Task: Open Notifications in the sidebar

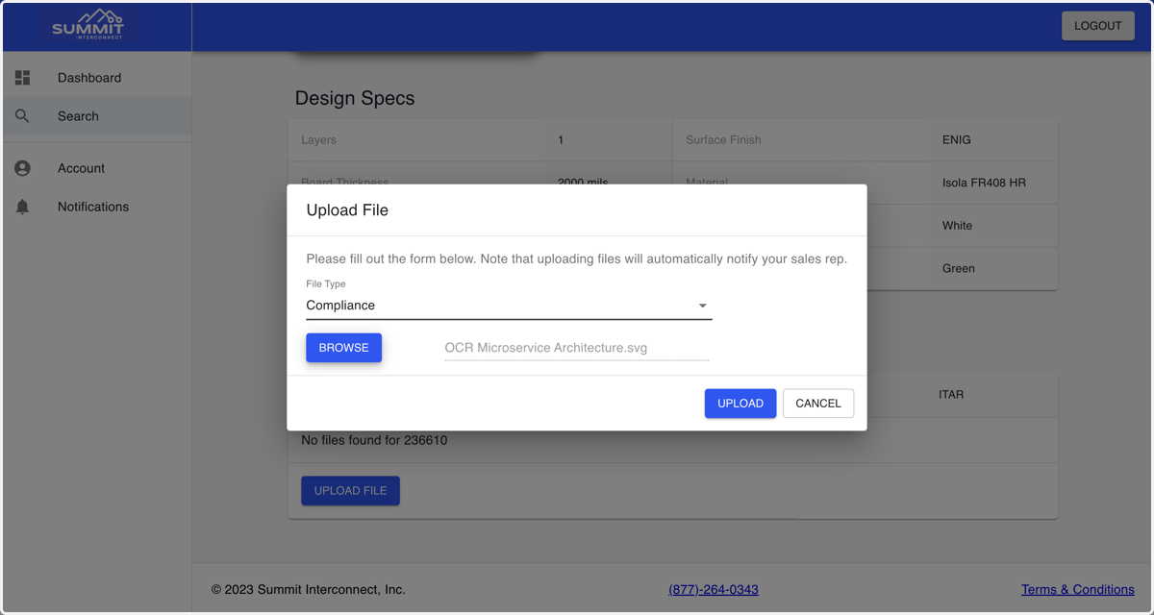Action: tap(96, 207)
